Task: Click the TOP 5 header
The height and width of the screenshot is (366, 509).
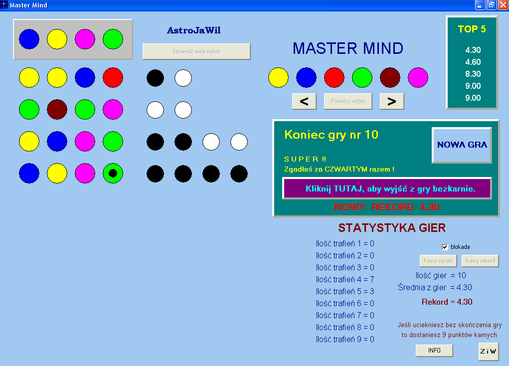Action: (x=472, y=29)
